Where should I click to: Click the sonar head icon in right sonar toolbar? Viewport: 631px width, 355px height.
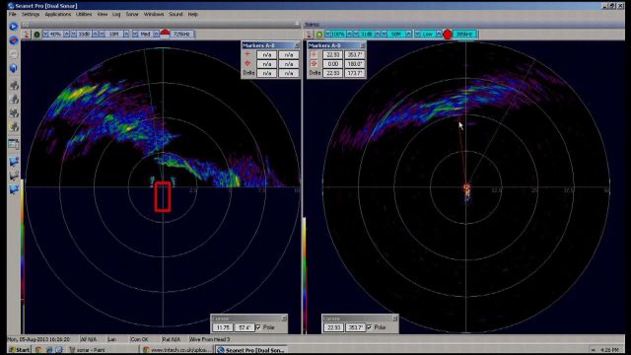tap(309, 35)
